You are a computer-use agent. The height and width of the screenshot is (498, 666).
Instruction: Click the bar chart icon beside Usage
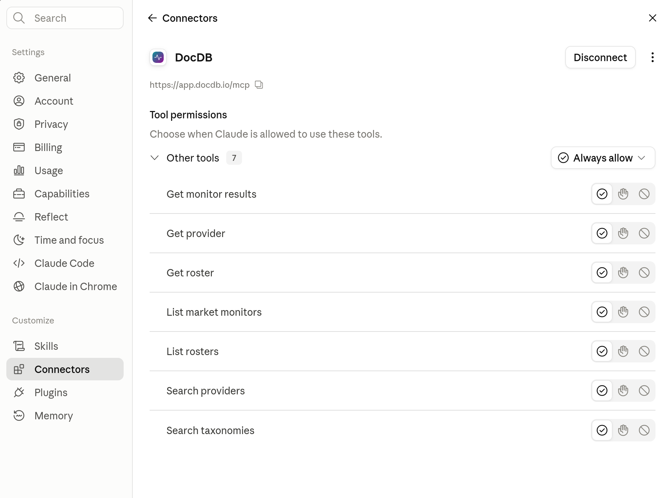pos(19,170)
